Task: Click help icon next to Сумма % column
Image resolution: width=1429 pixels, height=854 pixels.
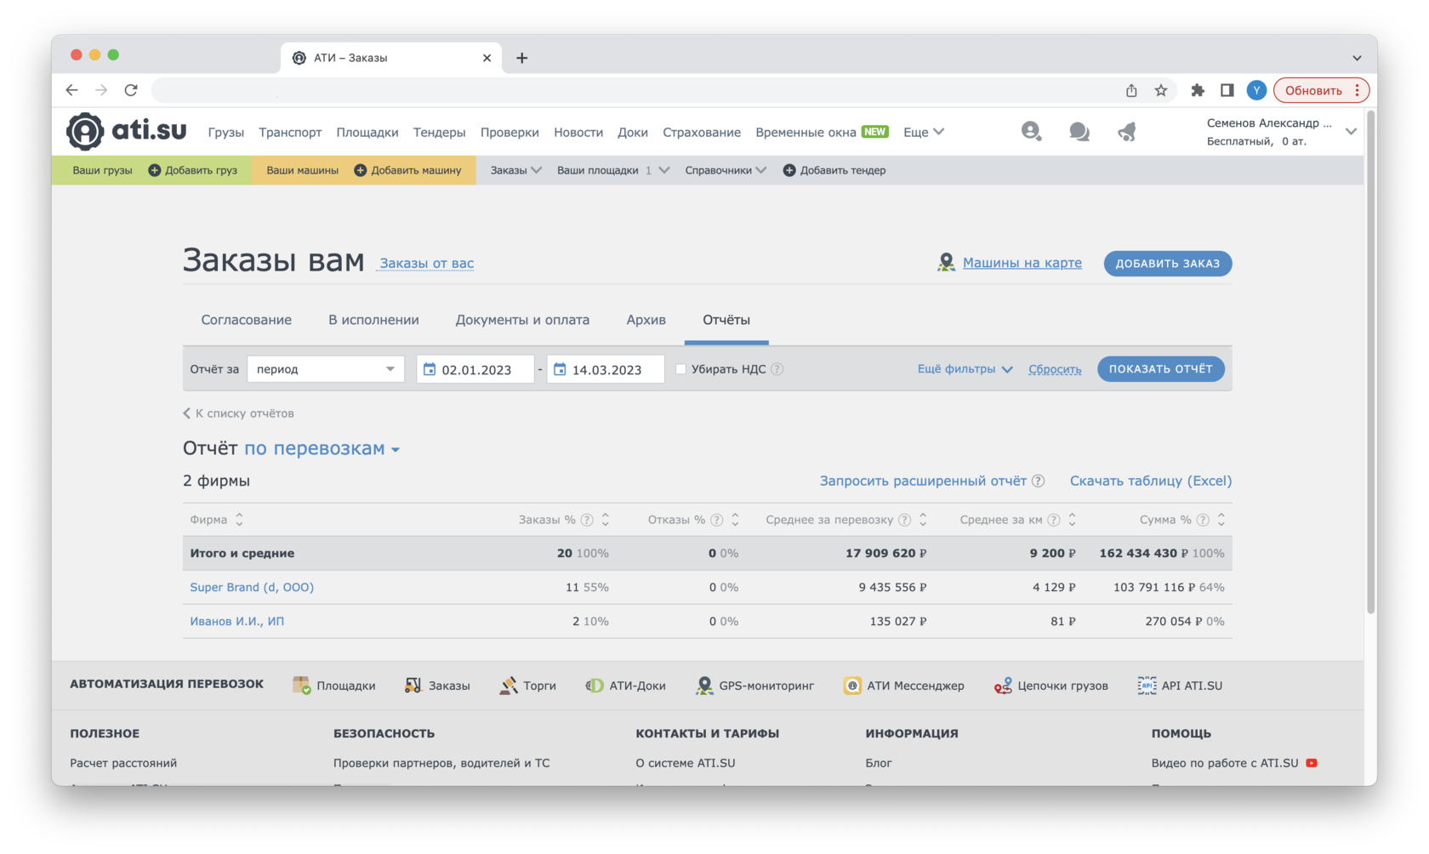Action: [1203, 520]
